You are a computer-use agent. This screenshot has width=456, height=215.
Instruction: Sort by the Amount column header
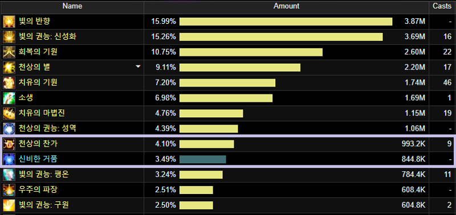pos(286,6)
